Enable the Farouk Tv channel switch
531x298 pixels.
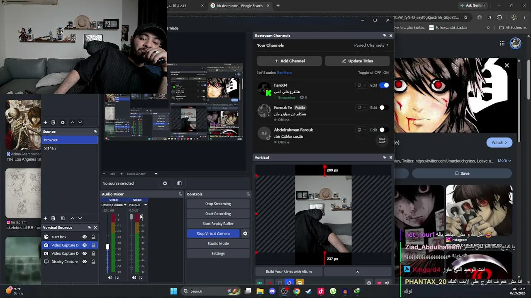(384, 108)
